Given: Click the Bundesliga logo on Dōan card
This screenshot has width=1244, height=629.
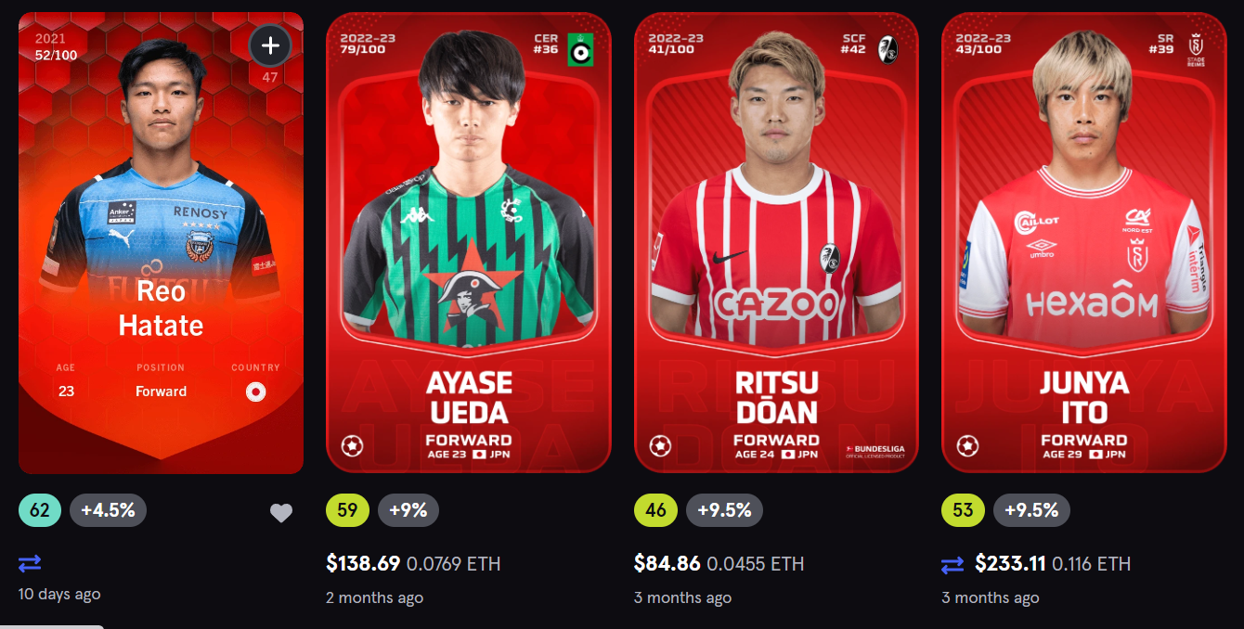Looking at the screenshot, I should [875, 451].
